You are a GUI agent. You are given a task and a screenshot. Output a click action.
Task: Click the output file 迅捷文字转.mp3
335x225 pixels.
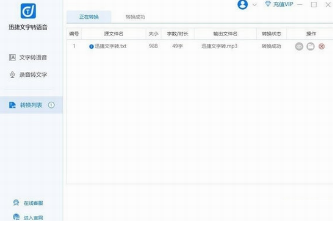point(220,46)
